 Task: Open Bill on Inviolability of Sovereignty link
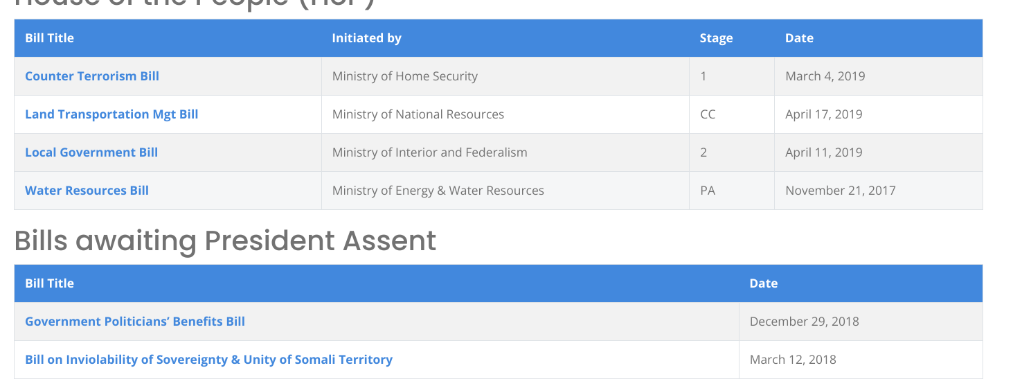[208, 360]
